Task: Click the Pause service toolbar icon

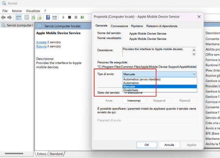Action: (76, 17)
